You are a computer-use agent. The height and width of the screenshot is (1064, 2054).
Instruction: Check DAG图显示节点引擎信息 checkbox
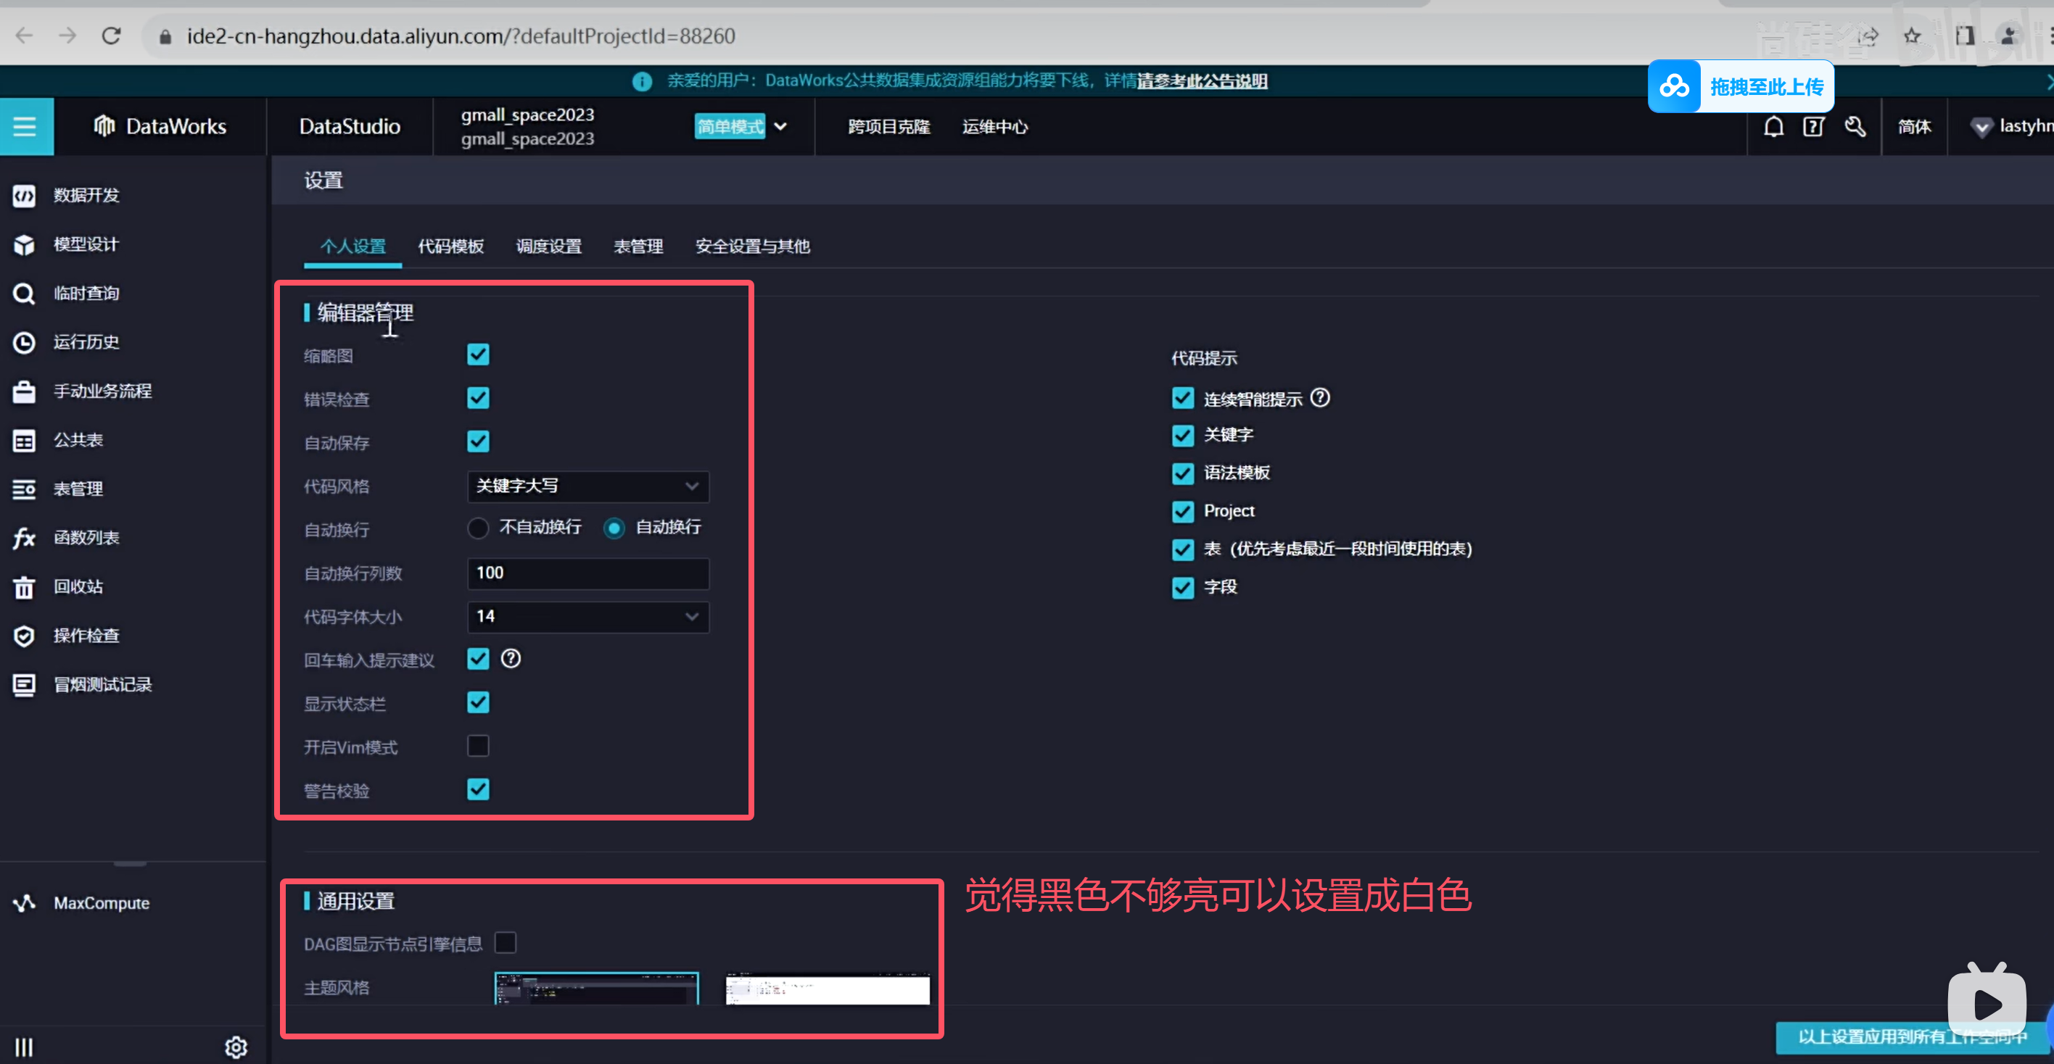coord(506,943)
